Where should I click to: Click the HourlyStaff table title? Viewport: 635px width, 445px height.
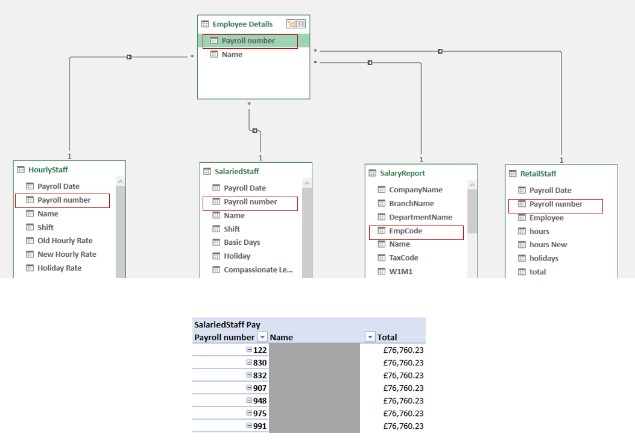(48, 169)
